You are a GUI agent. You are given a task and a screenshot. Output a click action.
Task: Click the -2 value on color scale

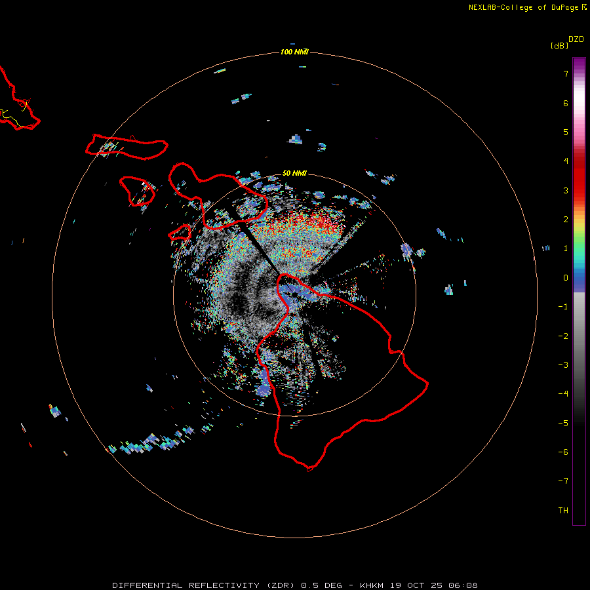[x=563, y=336]
